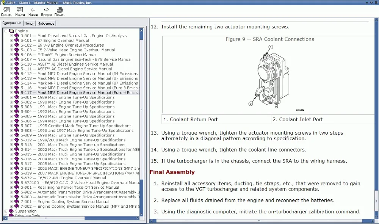Click the book icon beside 7-001 Engine Cooling
Image resolution: width=379 pixels, height=224 pixels.
pos(17,202)
